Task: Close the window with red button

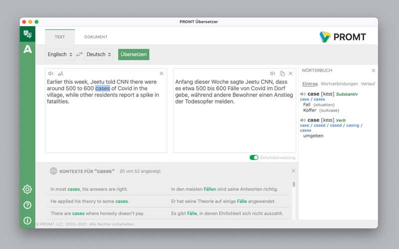Action: tap(24, 22)
